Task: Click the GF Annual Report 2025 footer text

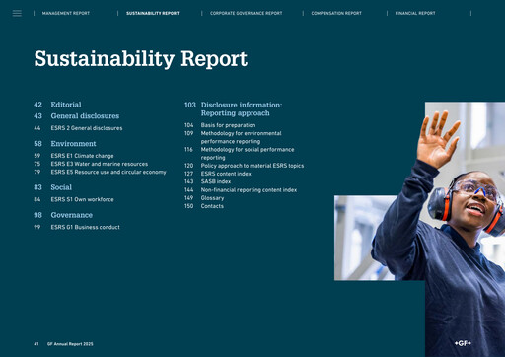Action: click(70, 344)
